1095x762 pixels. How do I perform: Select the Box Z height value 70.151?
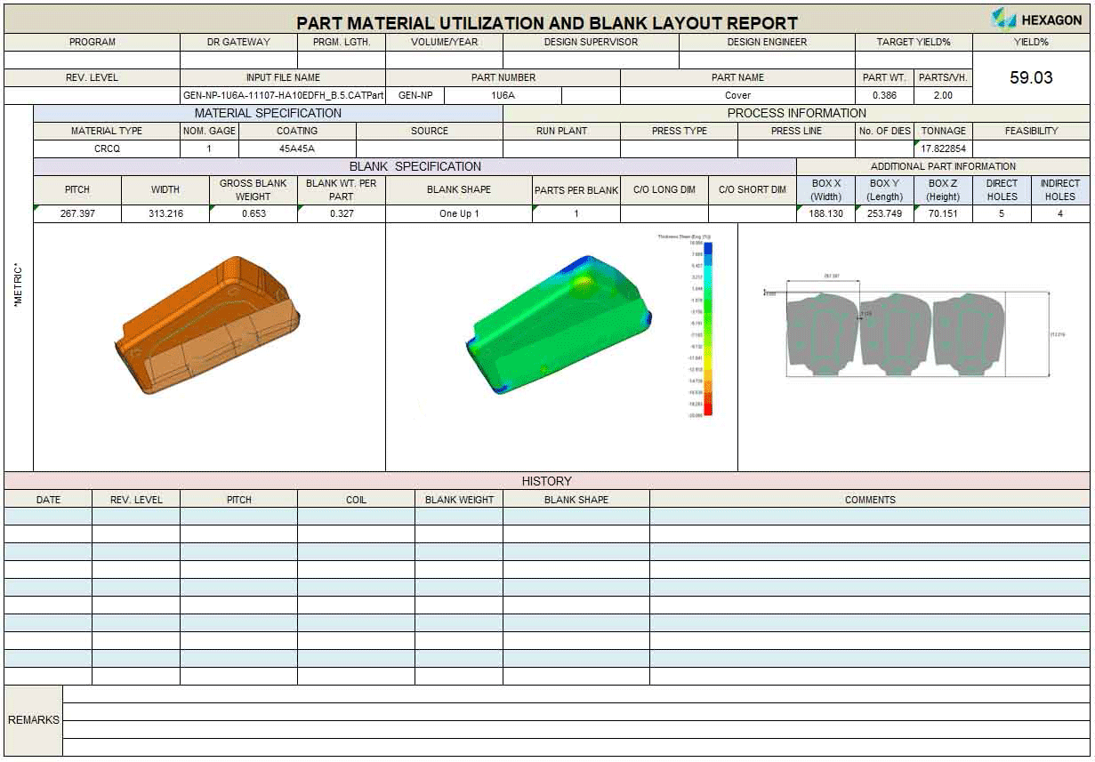(x=943, y=214)
